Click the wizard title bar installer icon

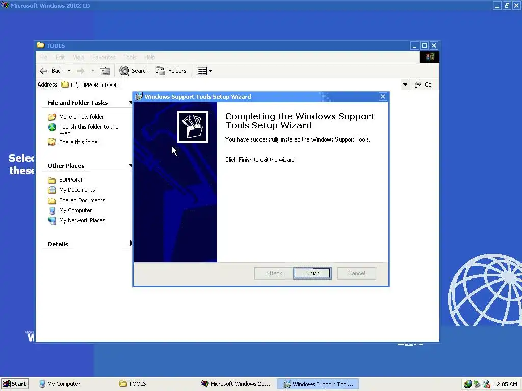139,96
